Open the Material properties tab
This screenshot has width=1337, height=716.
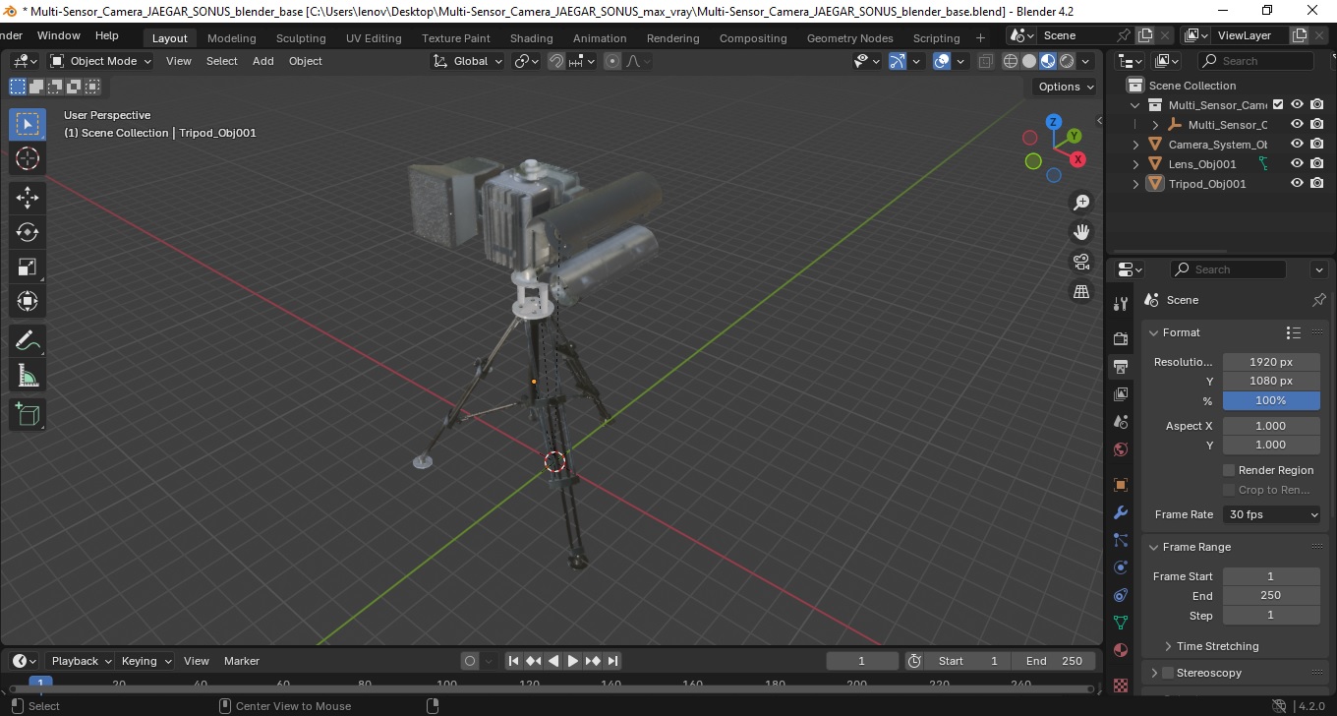tap(1121, 650)
